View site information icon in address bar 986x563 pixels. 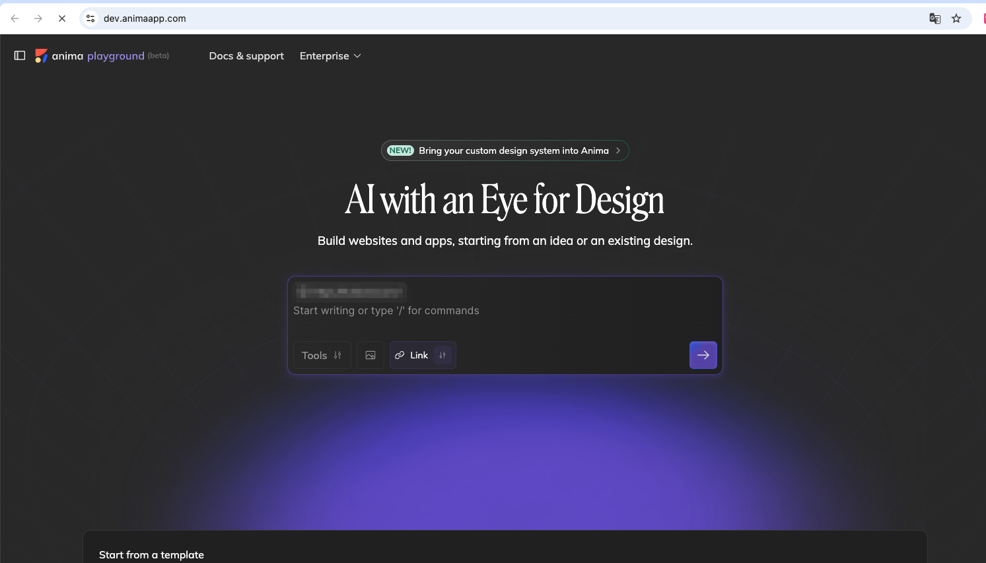tap(91, 18)
